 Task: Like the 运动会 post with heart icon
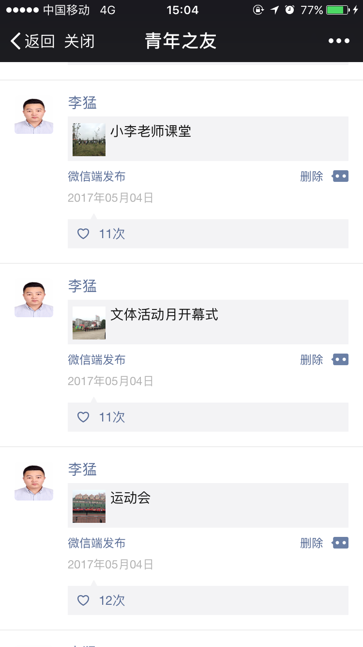(x=84, y=600)
